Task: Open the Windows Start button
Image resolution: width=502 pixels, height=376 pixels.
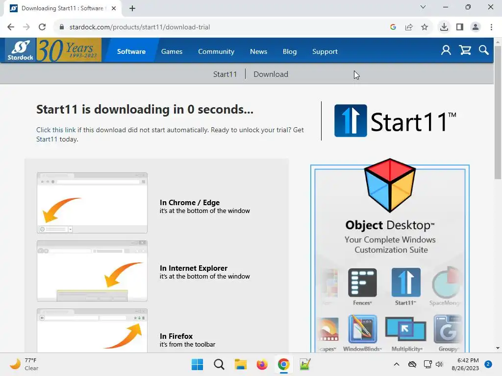Action: (197, 364)
